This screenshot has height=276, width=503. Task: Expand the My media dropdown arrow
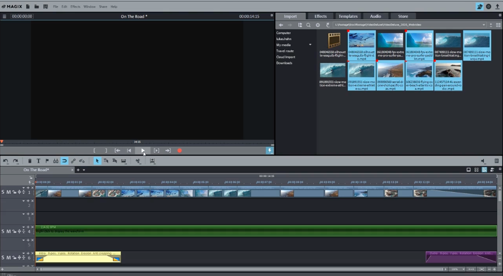pyautogui.click(x=310, y=45)
